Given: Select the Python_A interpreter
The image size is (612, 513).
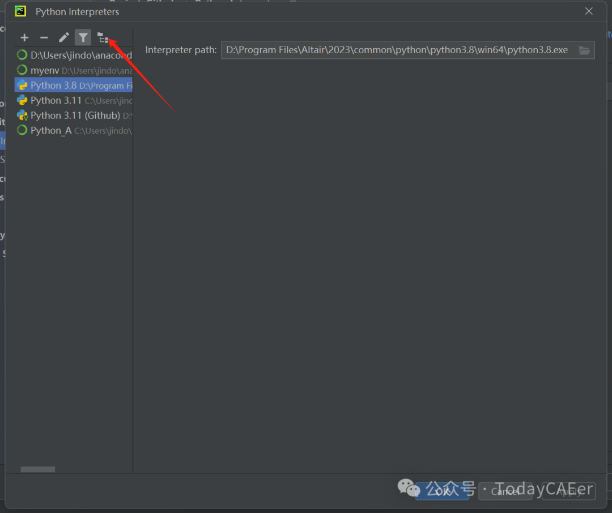Looking at the screenshot, I should click(x=74, y=131).
